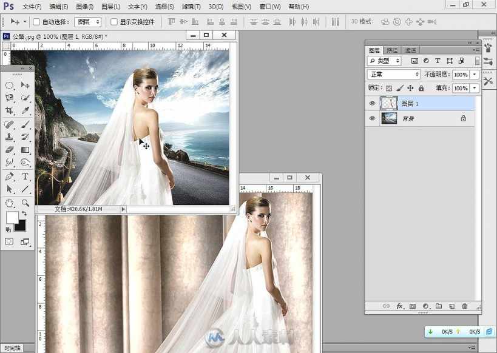Screen dimensions: 497x353
Task: Open the 图层 auto-select dropdown
Action: pyautogui.click(x=88, y=22)
